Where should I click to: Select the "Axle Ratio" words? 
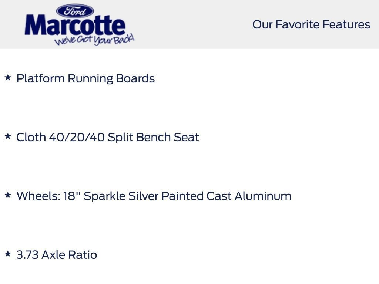pyautogui.click(x=69, y=255)
